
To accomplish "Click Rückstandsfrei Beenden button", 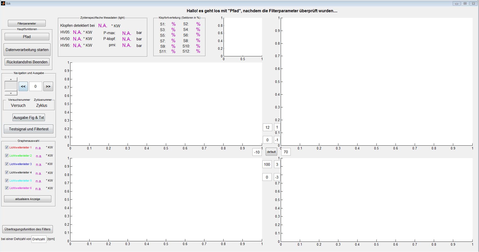I will pyautogui.click(x=27, y=62).
